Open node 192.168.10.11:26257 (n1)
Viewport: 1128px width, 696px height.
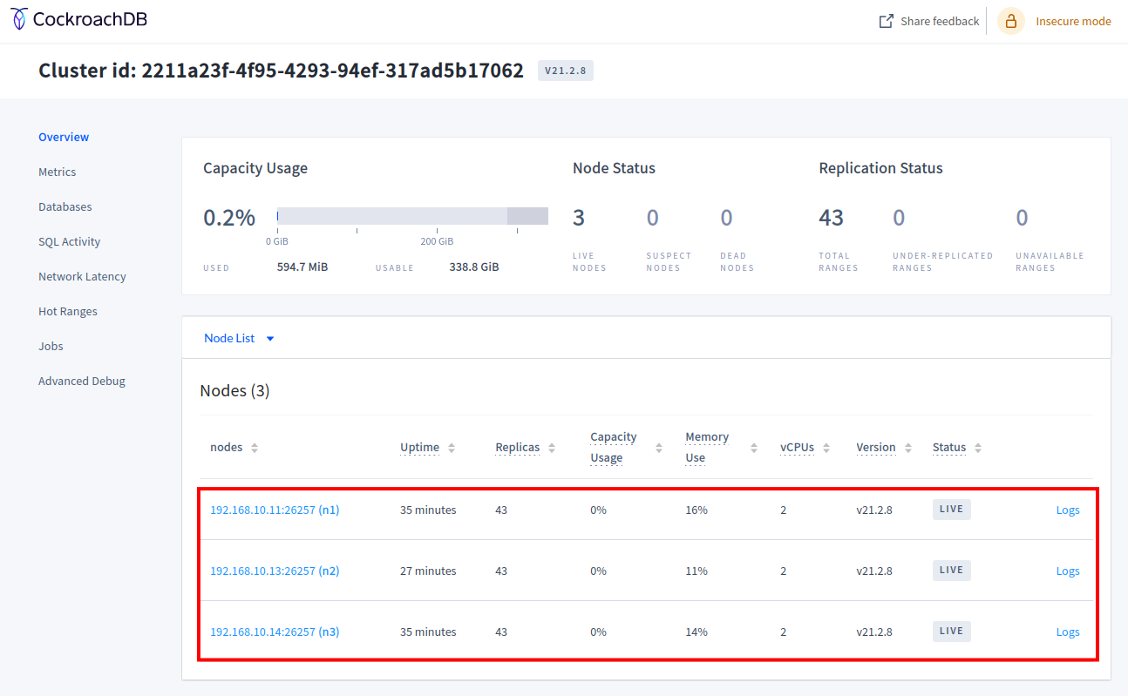[275, 510]
